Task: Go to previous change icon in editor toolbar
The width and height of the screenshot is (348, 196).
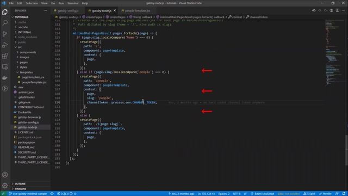Action: [x=320, y=10]
